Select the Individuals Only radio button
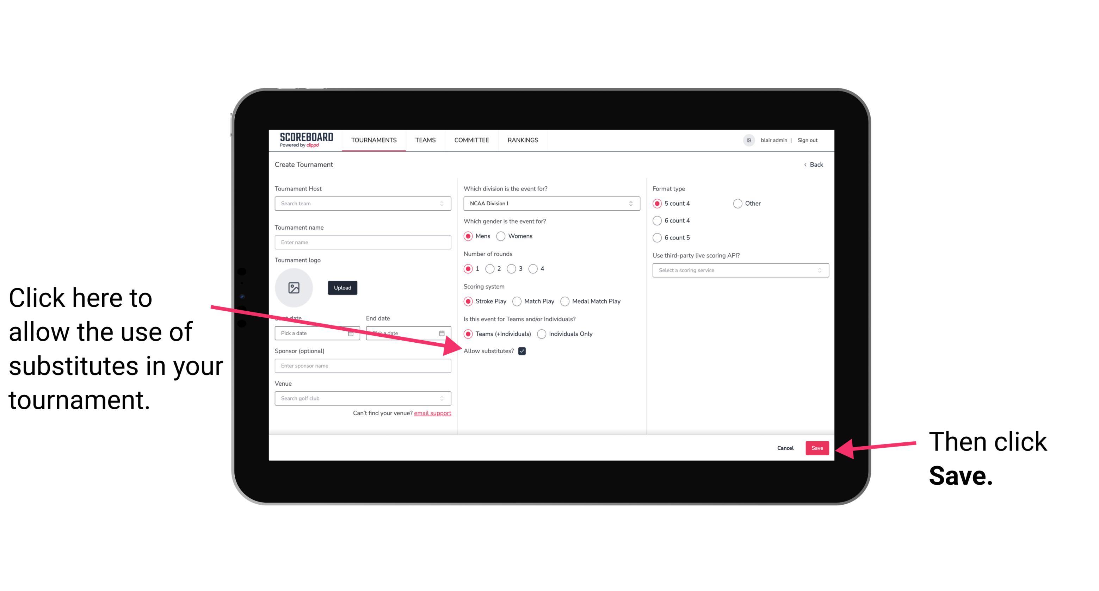 point(542,334)
